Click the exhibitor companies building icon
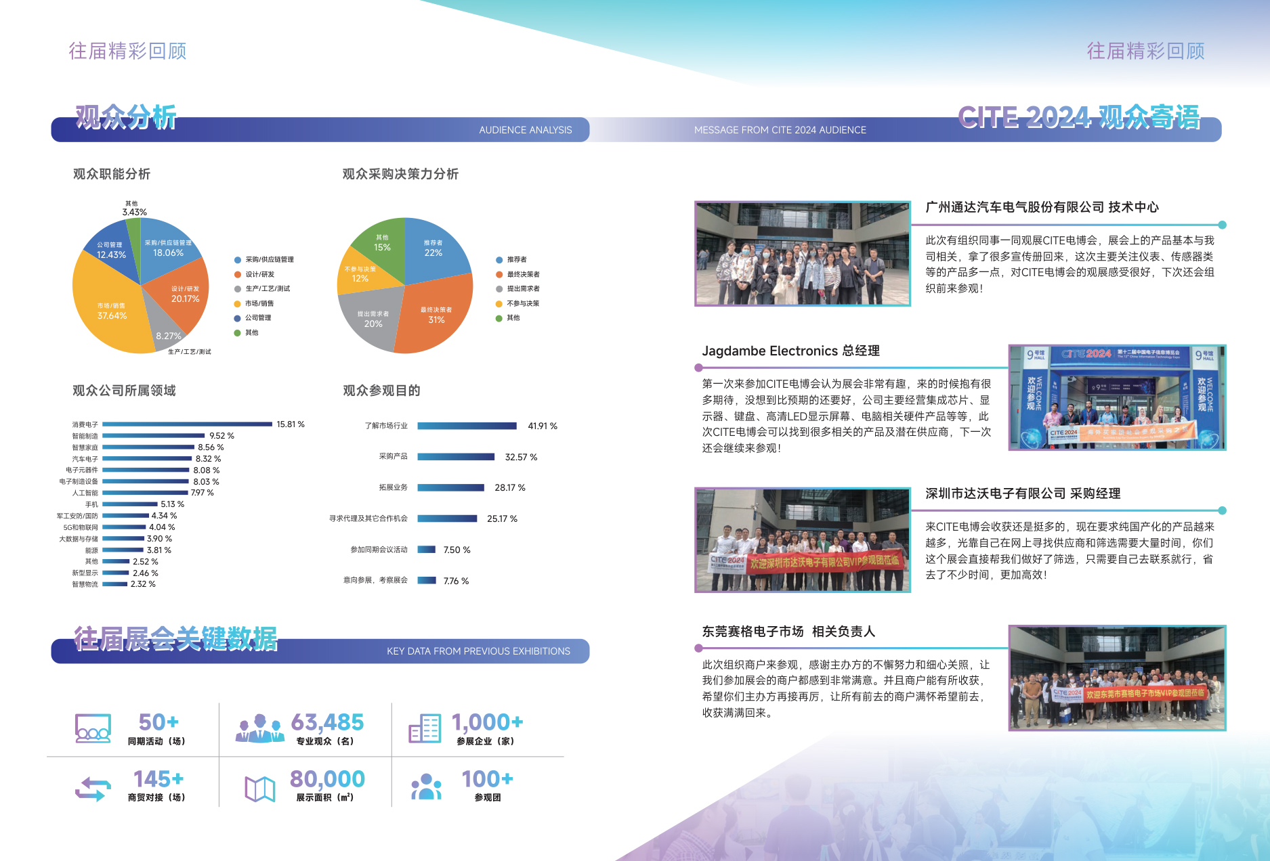This screenshot has height=861, width=1270. tap(425, 729)
